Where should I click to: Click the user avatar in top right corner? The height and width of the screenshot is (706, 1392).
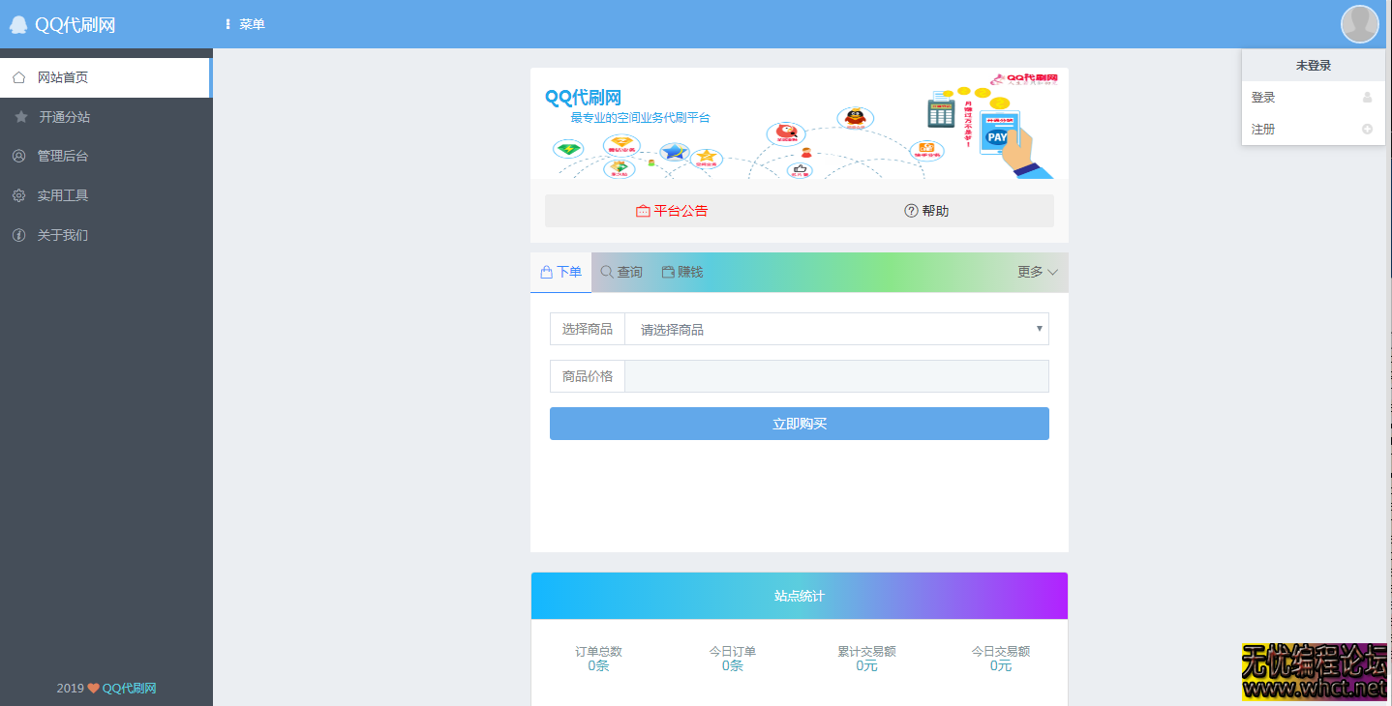point(1359,23)
